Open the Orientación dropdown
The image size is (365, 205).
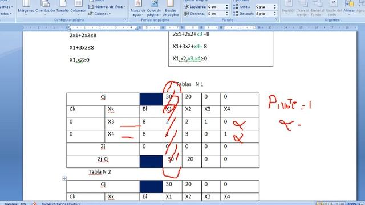click(x=45, y=7)
